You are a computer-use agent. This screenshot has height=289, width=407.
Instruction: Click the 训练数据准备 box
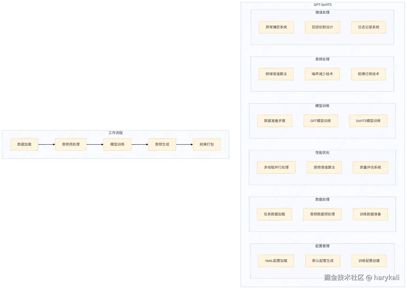370,214
